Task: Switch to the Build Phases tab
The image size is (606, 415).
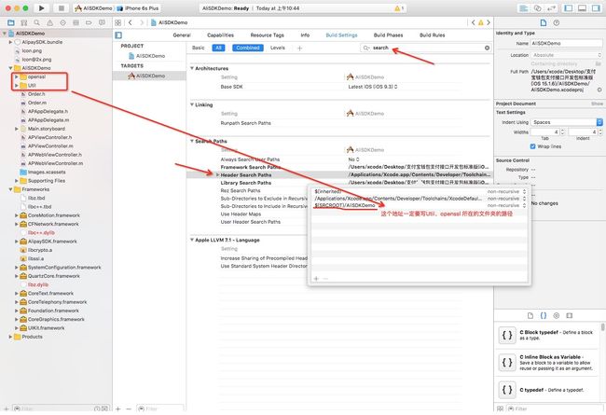Action: tap(388, 35)
